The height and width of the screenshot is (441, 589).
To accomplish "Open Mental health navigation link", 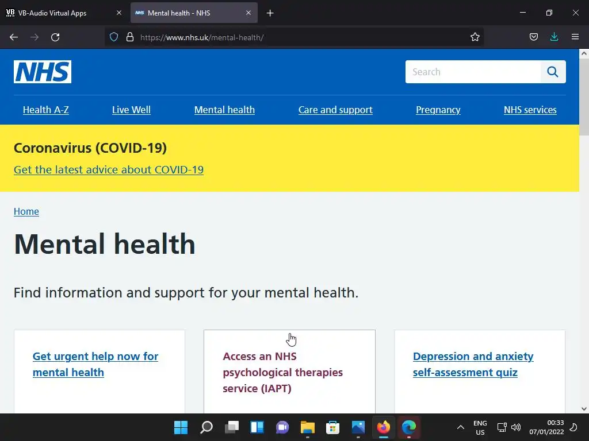I will coord(225,110).
